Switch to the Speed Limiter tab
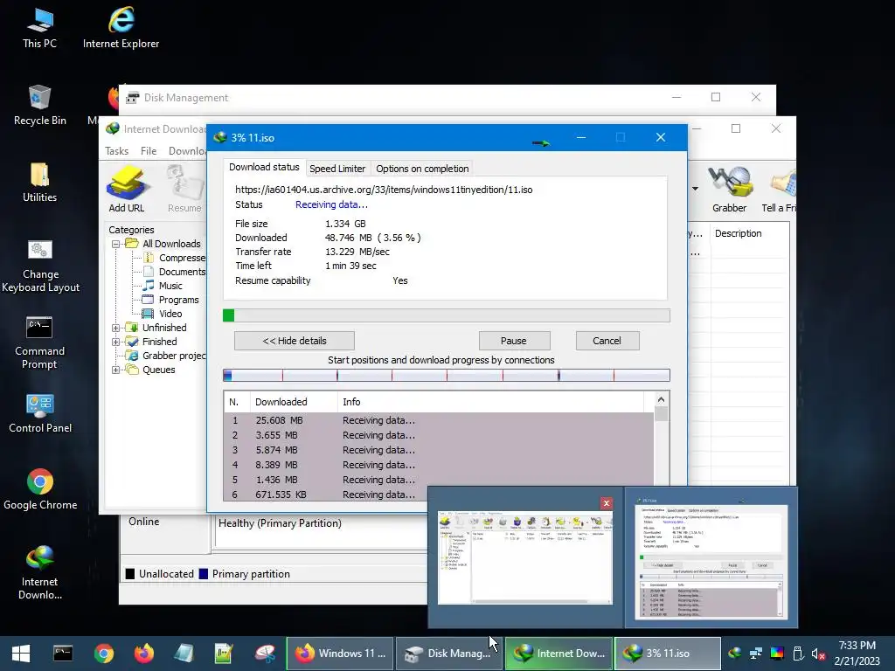Image resolution: width=895 pixels, height=671 pixels. (337, 169)
